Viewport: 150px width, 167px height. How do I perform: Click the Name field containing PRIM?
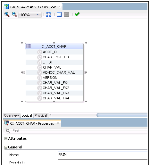[x=103, y=155]
